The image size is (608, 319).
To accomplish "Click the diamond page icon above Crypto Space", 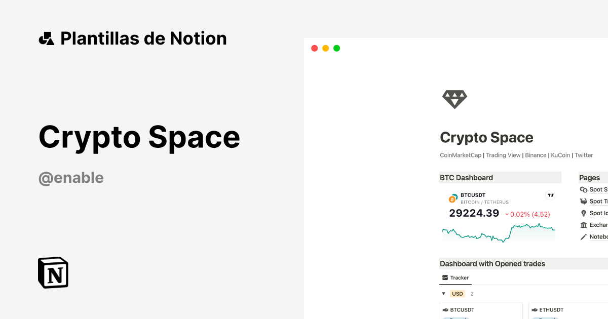I will [x=454, y=99].
